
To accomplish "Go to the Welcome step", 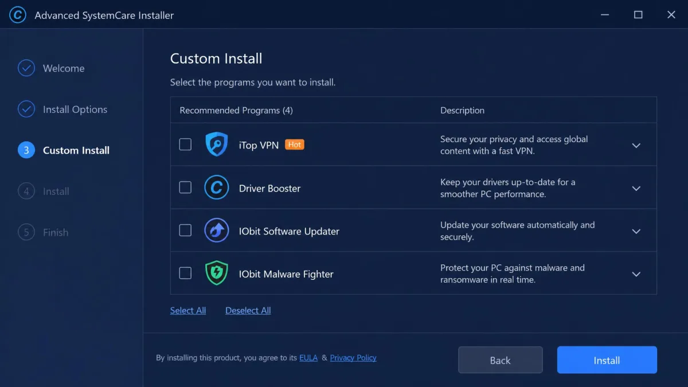I will coord(64,68).
